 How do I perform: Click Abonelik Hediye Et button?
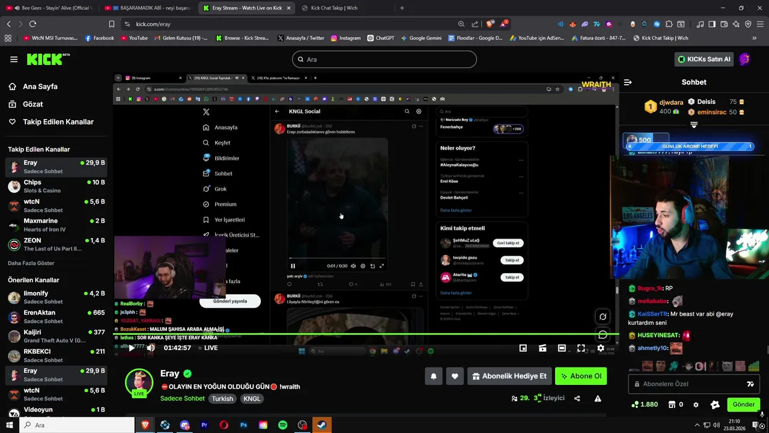coord(509,376)
